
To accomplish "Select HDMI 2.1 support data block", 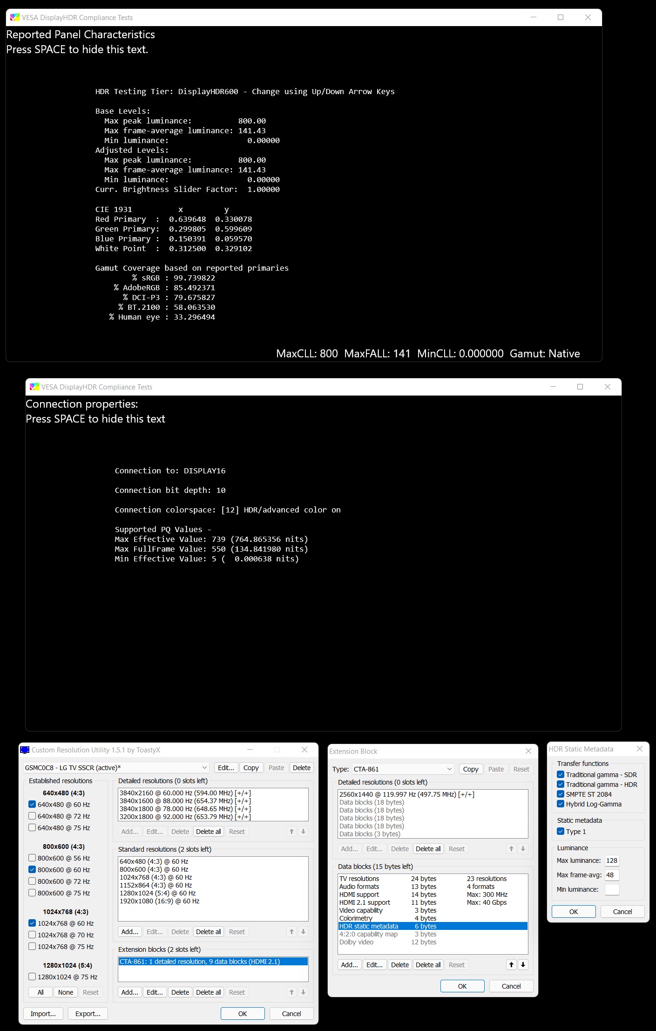I will point(433,902).
